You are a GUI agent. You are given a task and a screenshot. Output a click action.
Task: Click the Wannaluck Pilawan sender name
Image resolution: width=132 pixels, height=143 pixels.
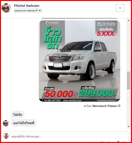tap(105, 106)
